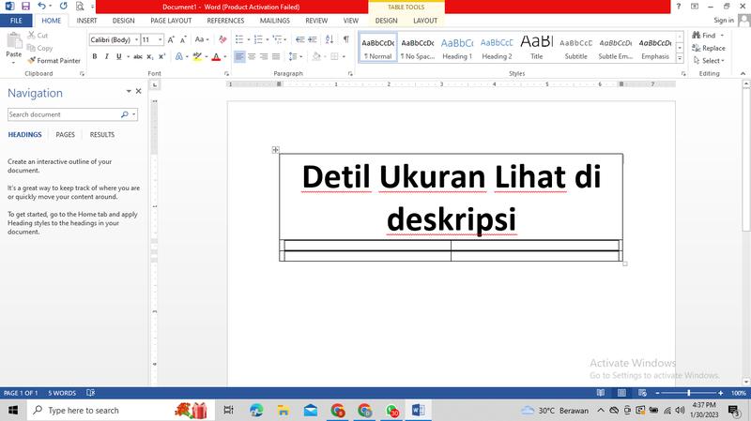Switch to the REFERENCES tab
The image size is (751, 421).
click(x=225, y=21)
